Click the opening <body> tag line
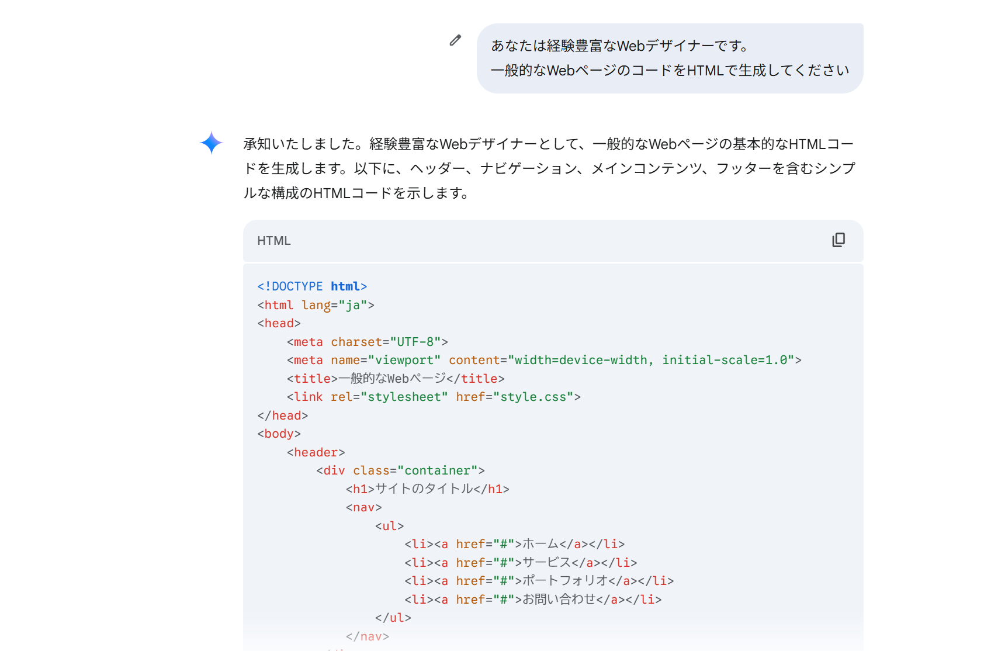Screen dimensions: 984x651 tap(279, 434)
